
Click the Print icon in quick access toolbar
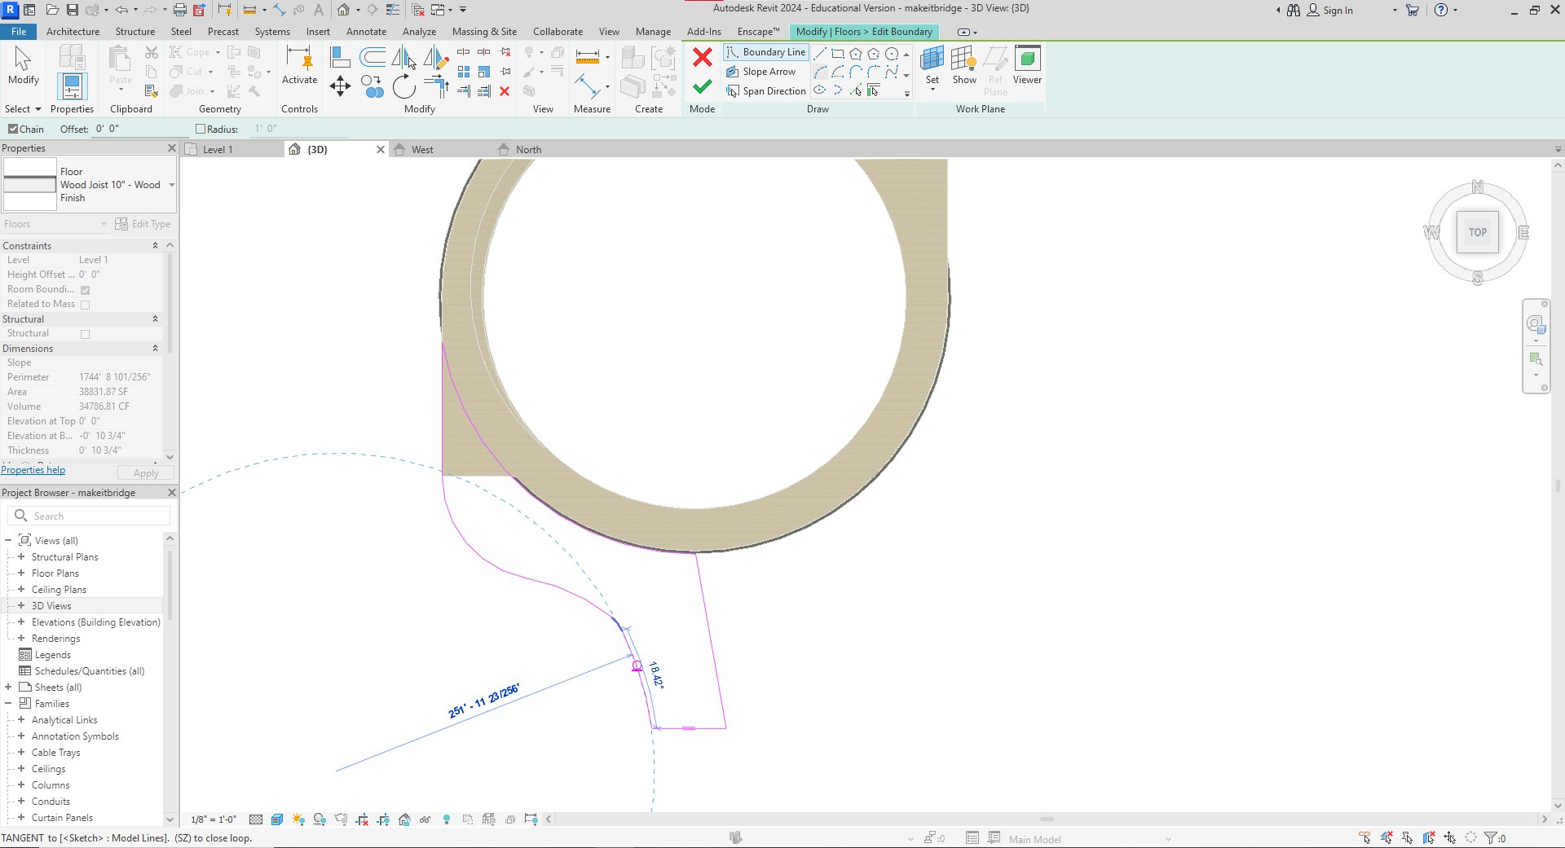click(x=179, y=10)
